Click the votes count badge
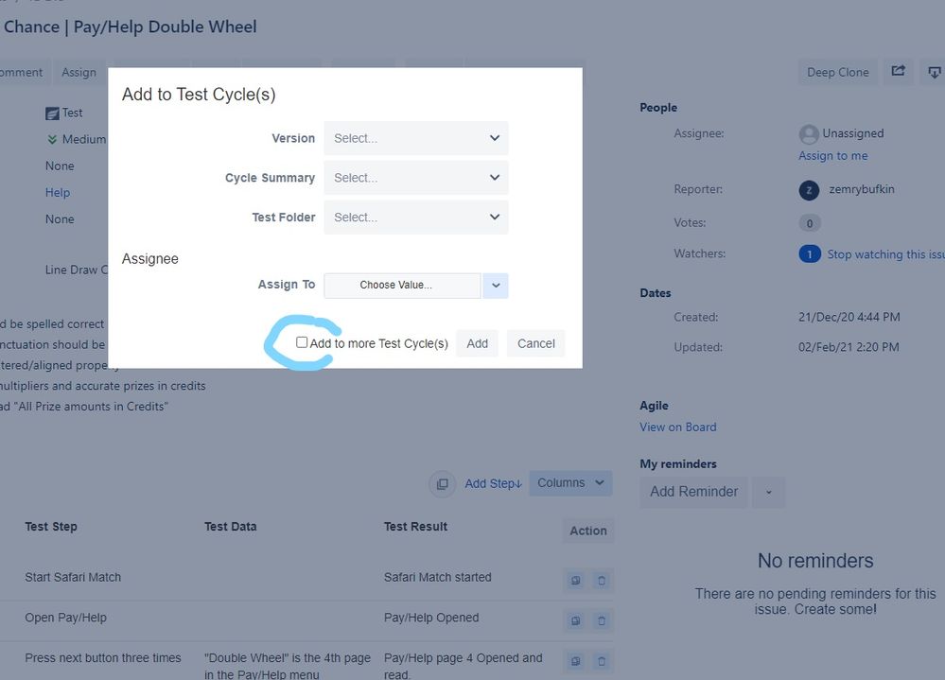This screenshot has height=680, width=945. (x=810, y=223)
